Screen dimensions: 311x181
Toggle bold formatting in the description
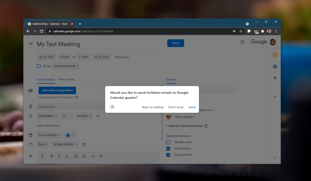(x=52, y=156)
